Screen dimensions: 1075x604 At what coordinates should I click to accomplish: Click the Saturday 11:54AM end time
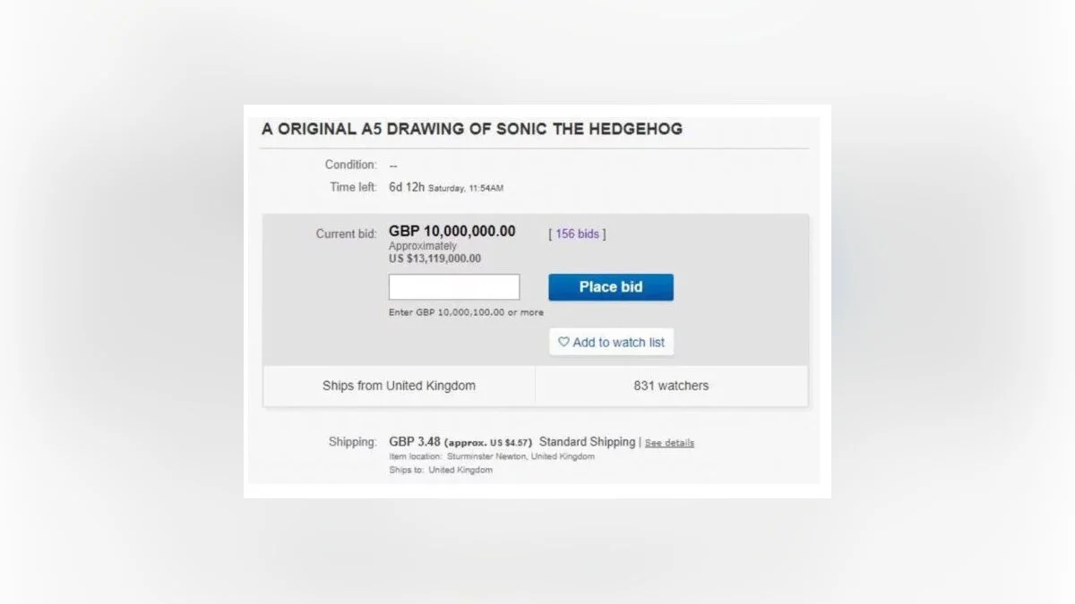pos(466,188)
